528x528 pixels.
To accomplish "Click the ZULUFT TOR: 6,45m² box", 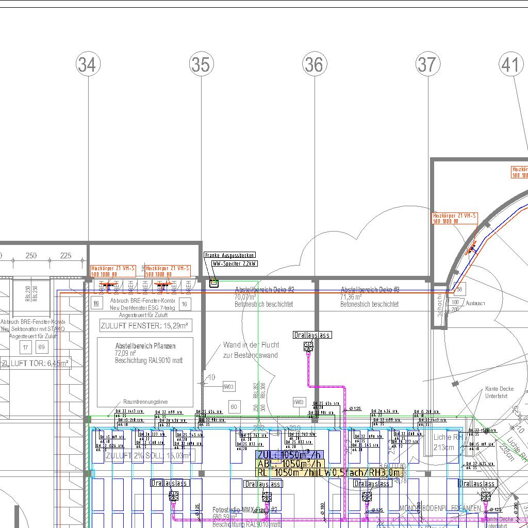I will click(x=36, y=363).
